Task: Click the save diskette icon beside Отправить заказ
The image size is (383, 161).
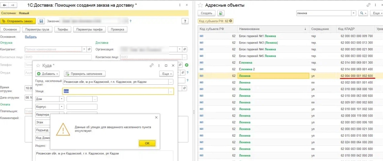Action: (41, 21)
